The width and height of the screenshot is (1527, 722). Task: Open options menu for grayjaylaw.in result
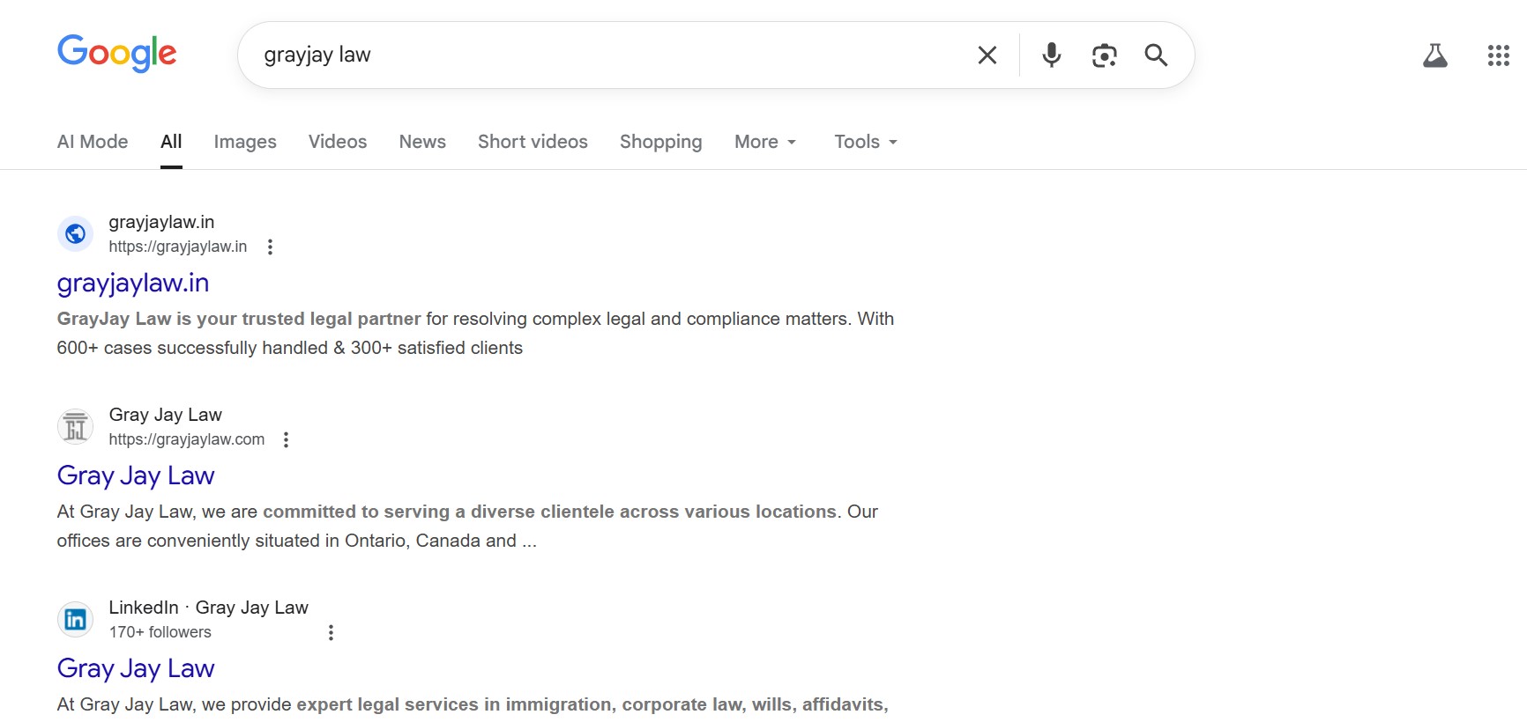pos(270,247)
